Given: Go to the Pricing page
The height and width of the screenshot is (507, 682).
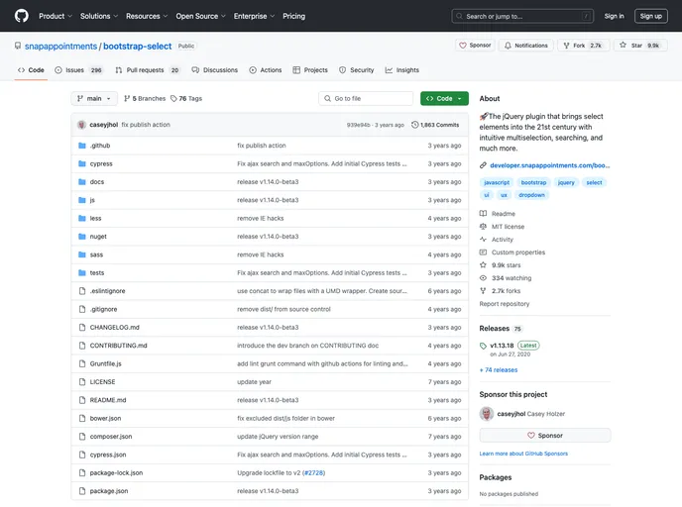Looking at the screenshot, I should click(x=294, y=16).
